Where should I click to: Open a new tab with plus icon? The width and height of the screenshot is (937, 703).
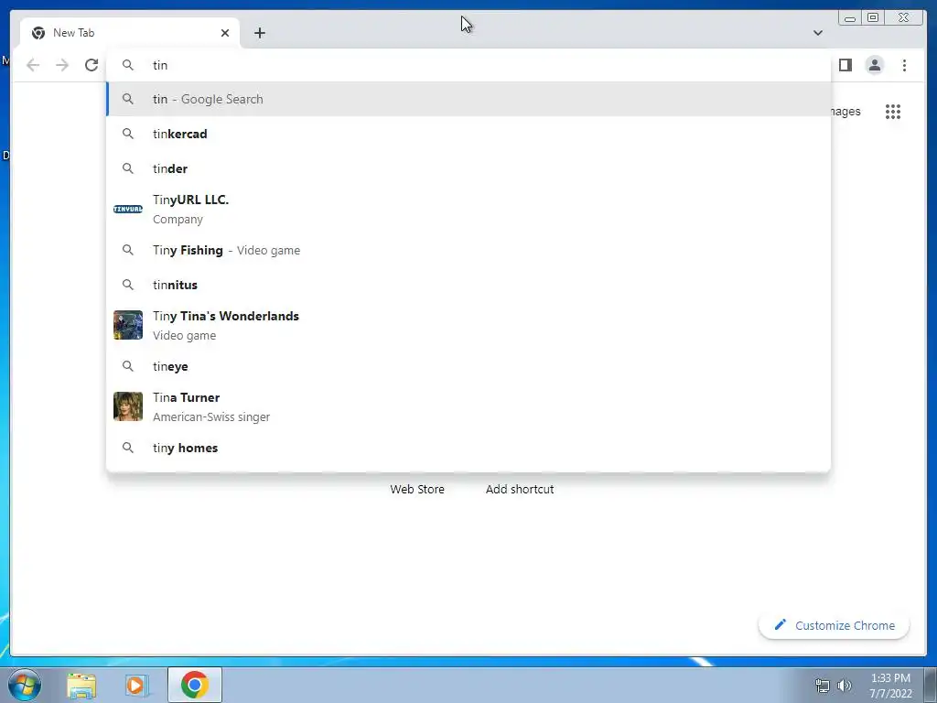[259, 33]
